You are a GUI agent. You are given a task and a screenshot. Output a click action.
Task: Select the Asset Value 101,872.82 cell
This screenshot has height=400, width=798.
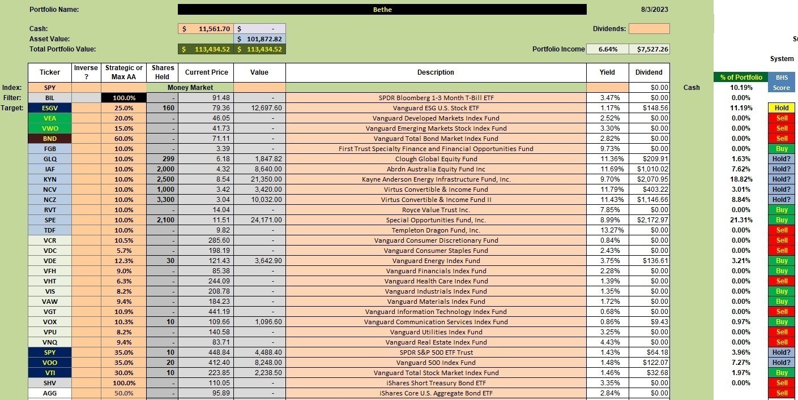pos(260,39)
